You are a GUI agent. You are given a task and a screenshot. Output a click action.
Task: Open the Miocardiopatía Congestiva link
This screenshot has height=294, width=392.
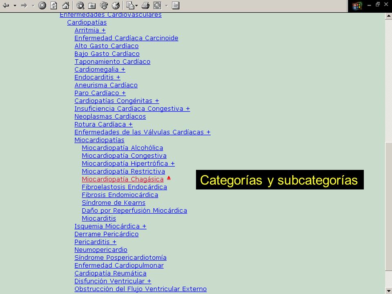(124, 156)
